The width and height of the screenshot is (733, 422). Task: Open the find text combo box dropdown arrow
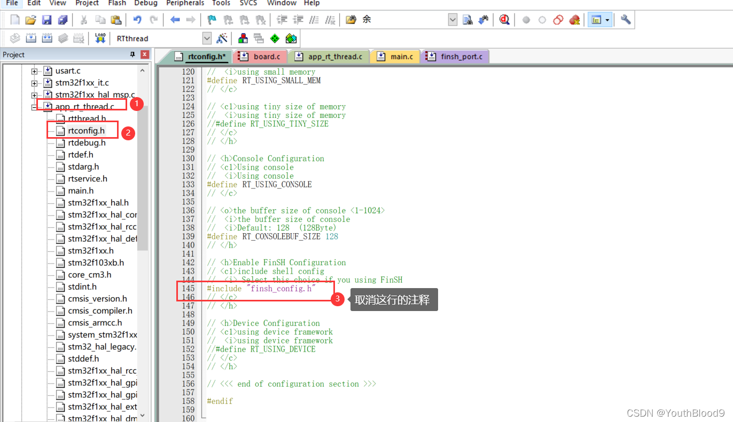tap(453, 20)
